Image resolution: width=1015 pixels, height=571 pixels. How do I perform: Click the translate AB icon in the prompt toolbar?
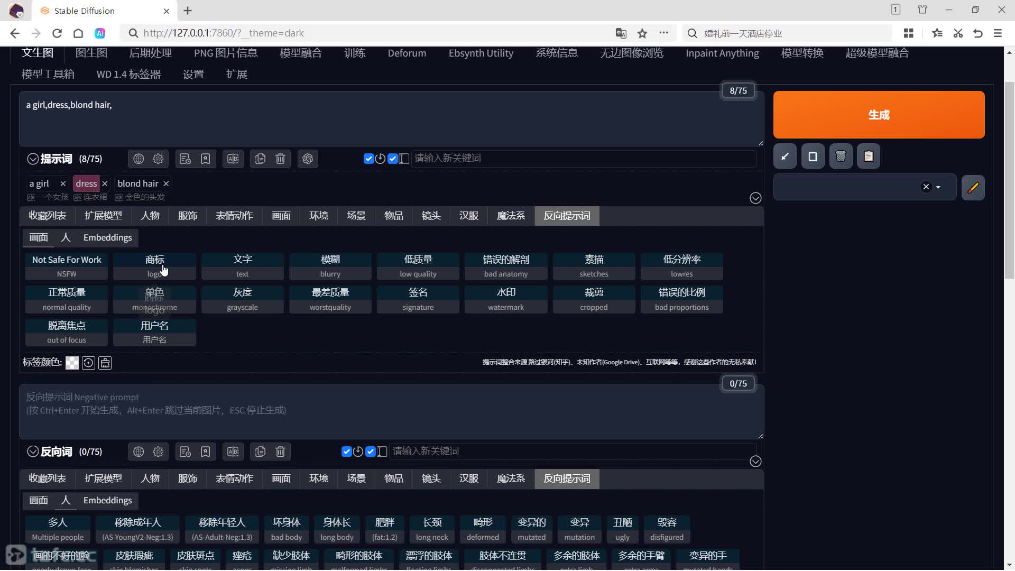coord(233,159)
